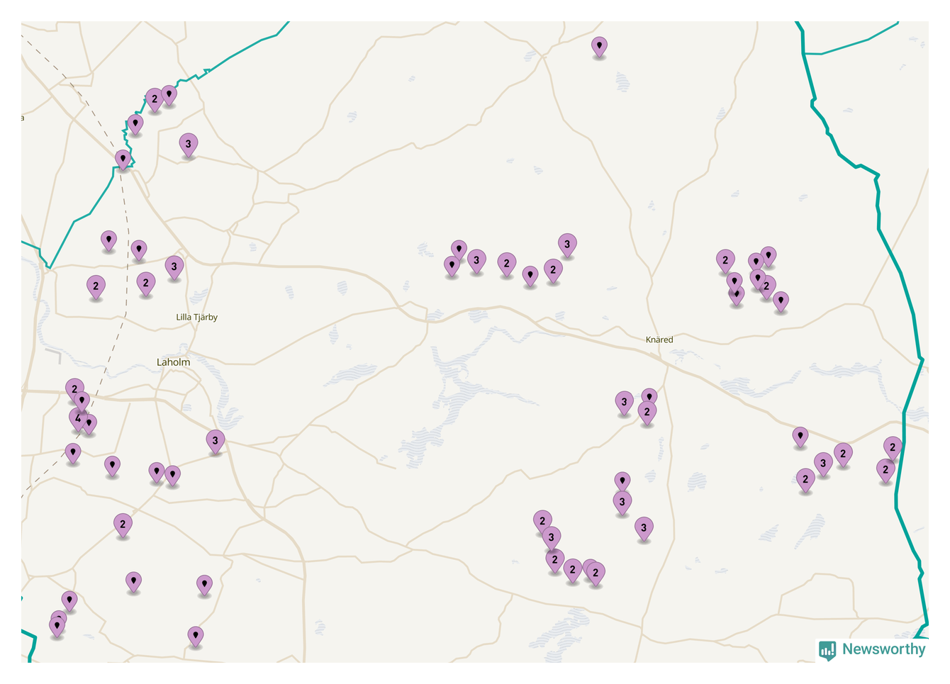The height and width of the screenshot is (684, 950).
Task: Select the single pin at the right end of cluster northeast of Knäred
Action: click(781, 301)
